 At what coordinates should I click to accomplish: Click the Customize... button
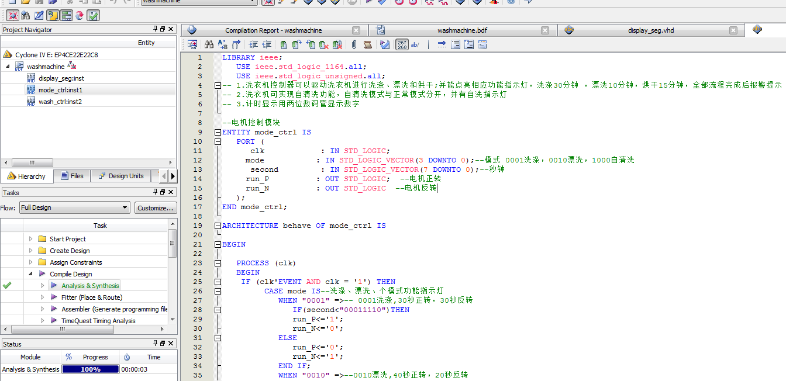[156, 207]
